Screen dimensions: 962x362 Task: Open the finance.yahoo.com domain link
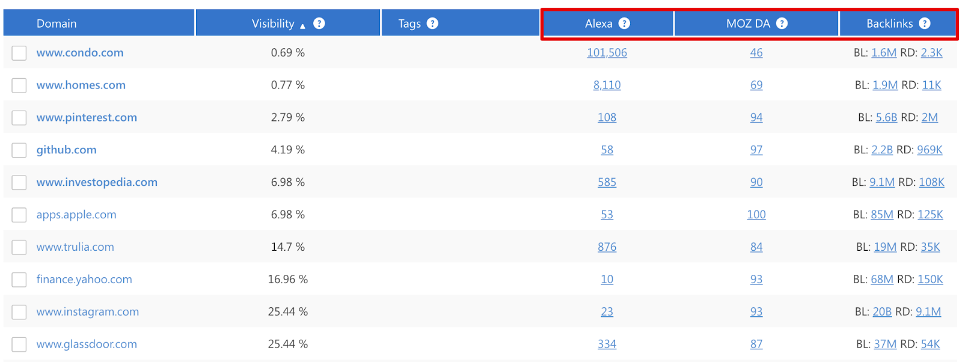[x=84, y=280]
